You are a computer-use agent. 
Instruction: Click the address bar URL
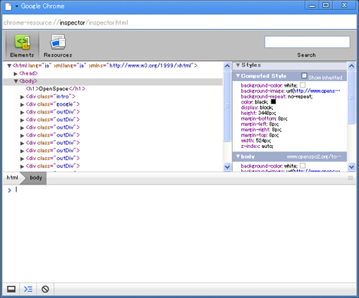pos(66,23)
